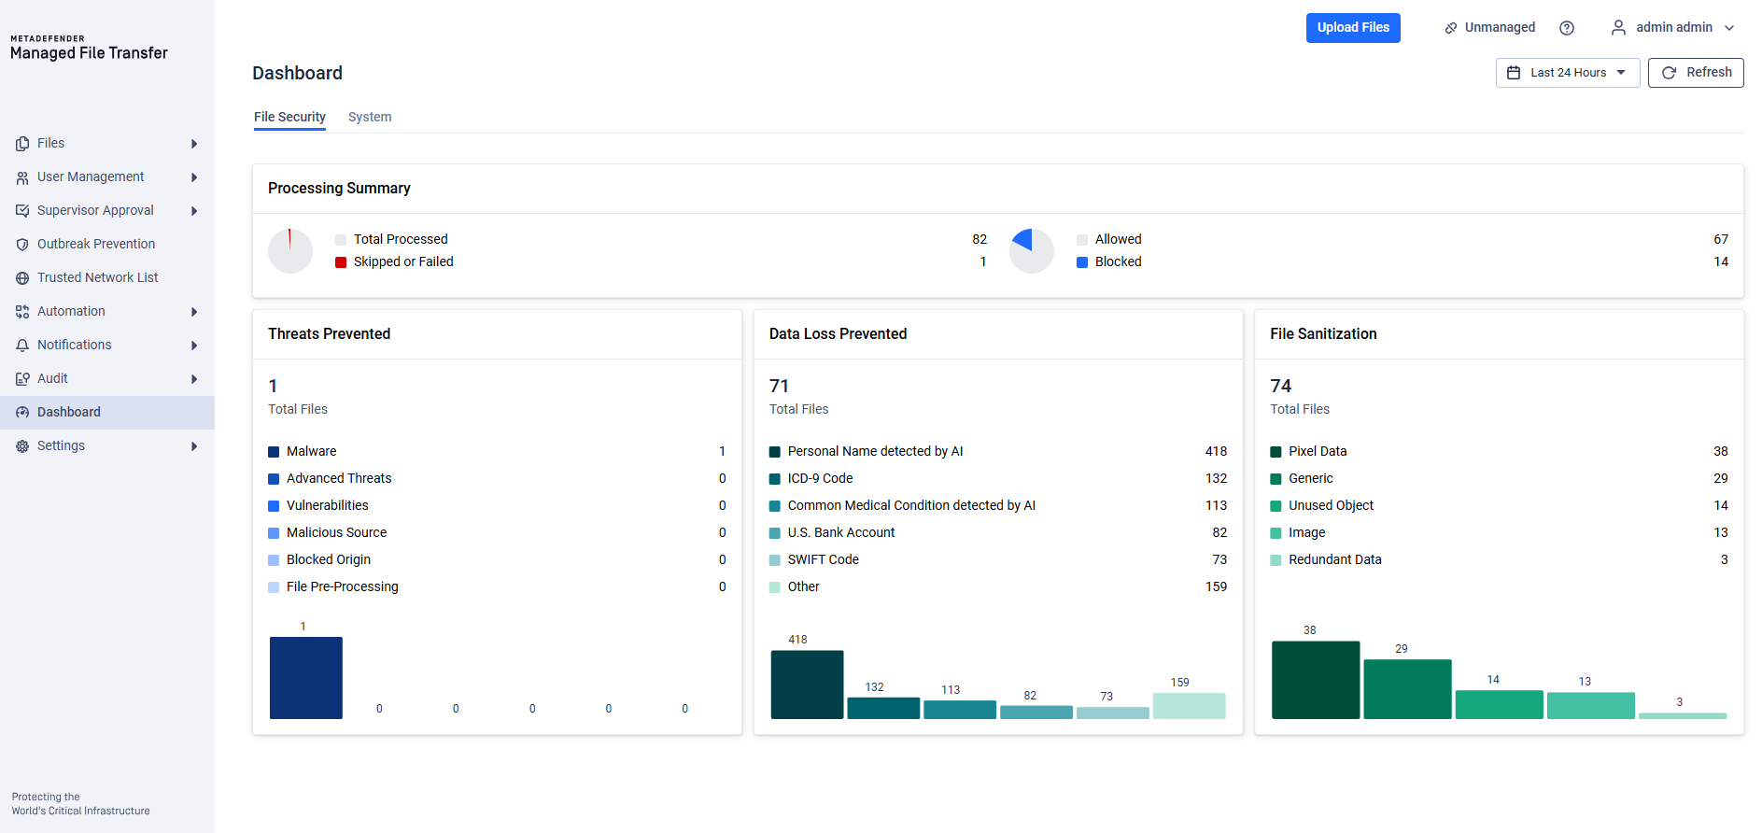The image size is (1762, 833).
Task: Click the Personal Name 418 bar
Action: pyautogui.click(x=807, y=684)
